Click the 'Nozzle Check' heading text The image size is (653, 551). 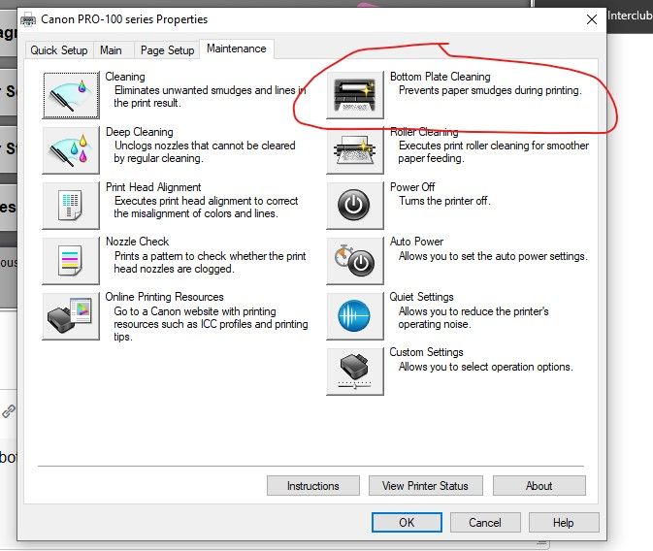138,242
